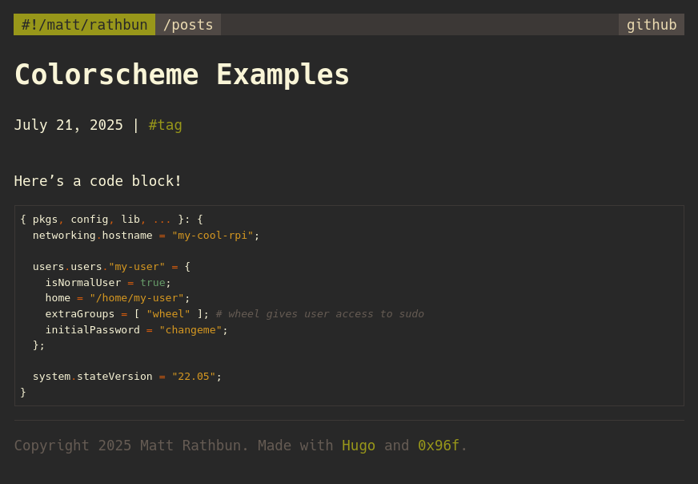Click networking.hostname in the code block
The width and height of the screenshot is (698, 484).
tap(92, 236)
